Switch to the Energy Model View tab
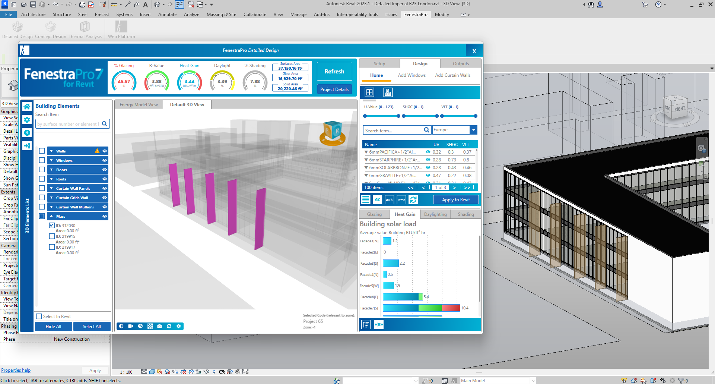 pyautogui.click(x=139, y=105)
